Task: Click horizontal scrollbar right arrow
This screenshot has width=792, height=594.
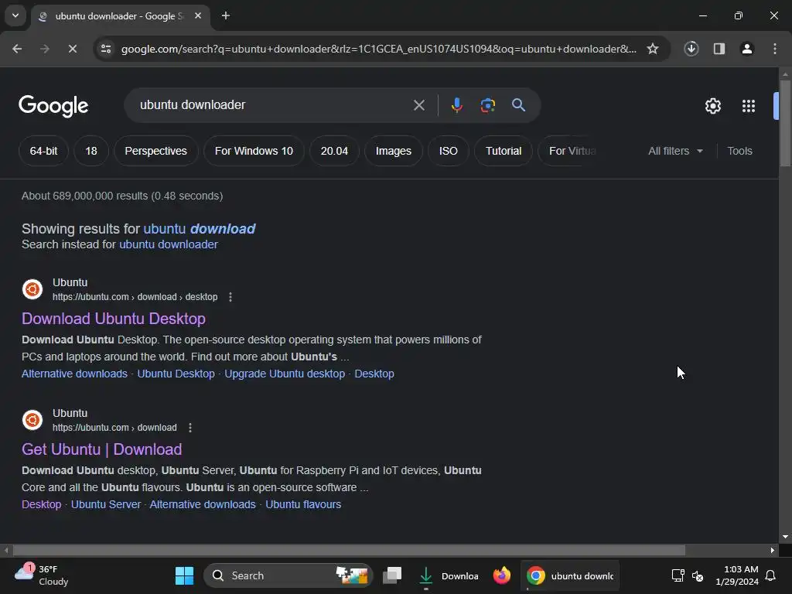Action: [x=773, y=550]
